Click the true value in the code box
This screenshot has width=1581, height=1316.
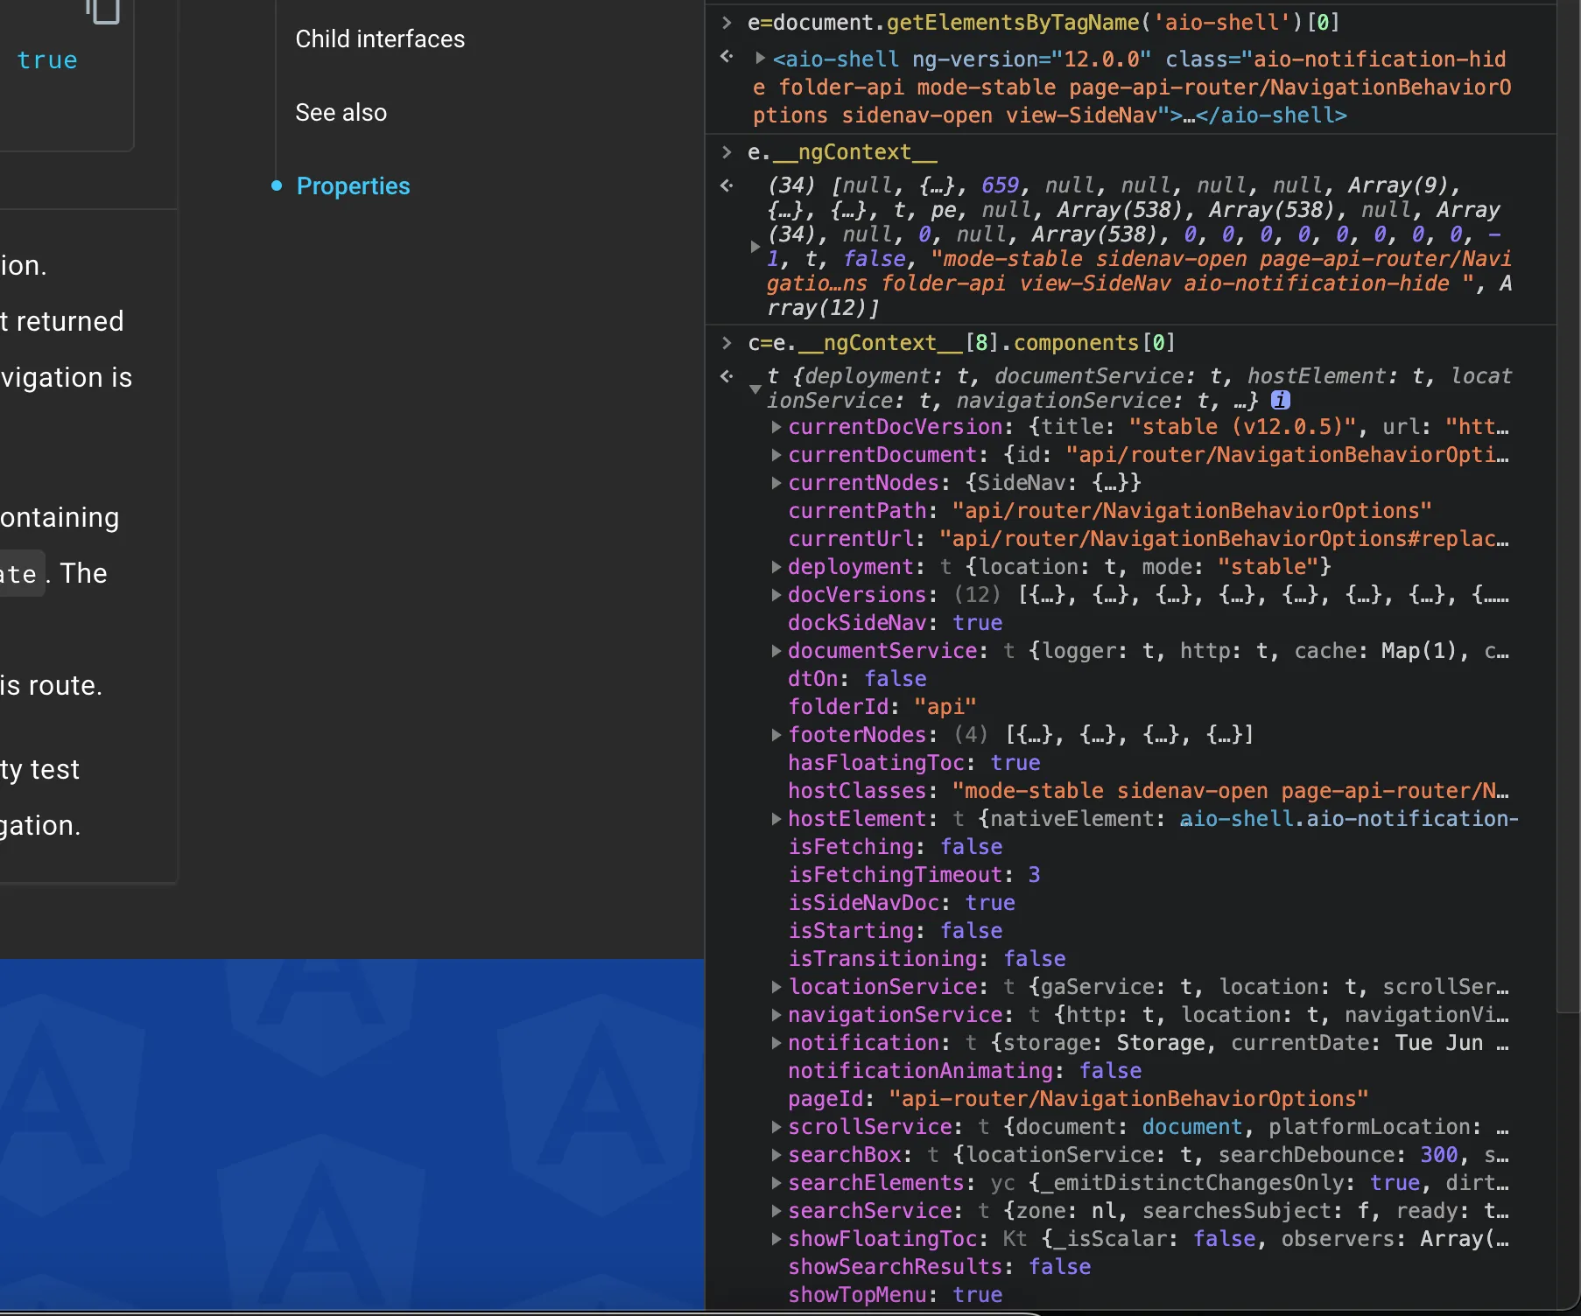(47, 60)
